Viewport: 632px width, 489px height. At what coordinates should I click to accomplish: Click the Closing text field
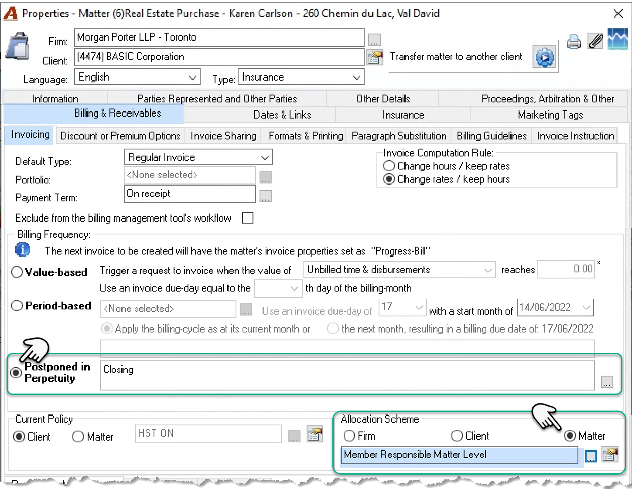pyautogui.click(x=348, y=375)
